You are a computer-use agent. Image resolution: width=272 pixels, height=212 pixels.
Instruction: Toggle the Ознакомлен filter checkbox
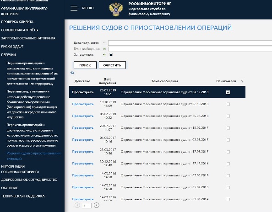coord(111,55)
